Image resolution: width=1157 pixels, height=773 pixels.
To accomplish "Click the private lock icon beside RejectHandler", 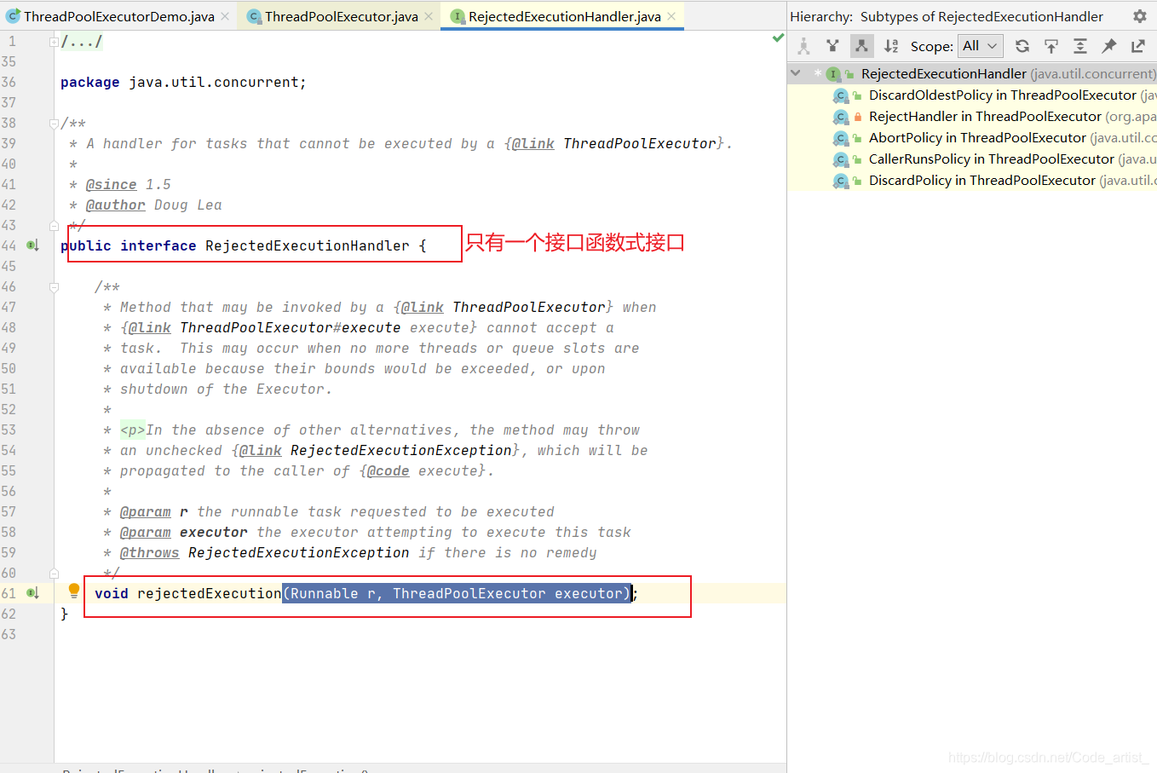I will coord(857,117).
